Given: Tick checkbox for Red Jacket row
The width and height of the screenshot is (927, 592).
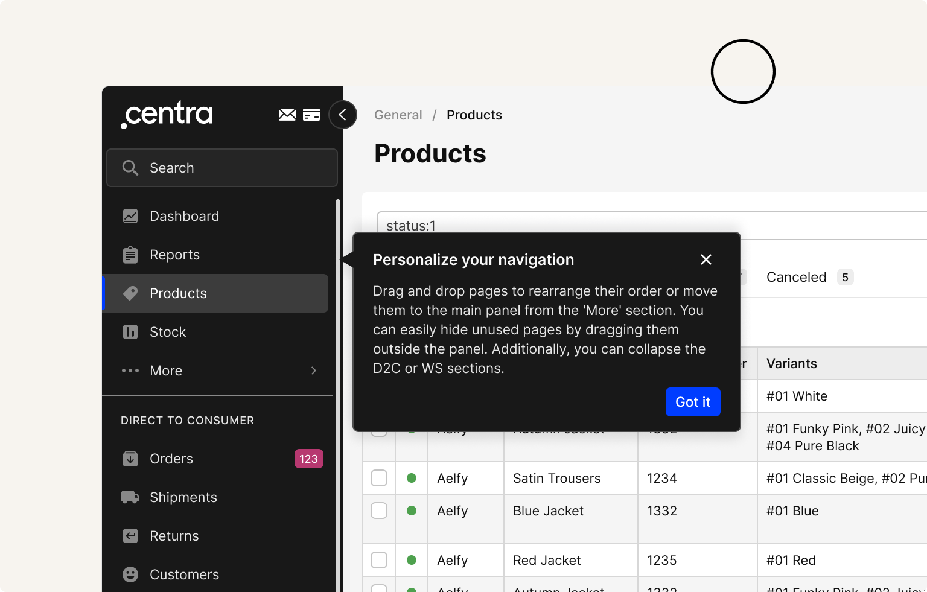Looking at the screenshot, I should pyautogui.click(x=379, y=560).
